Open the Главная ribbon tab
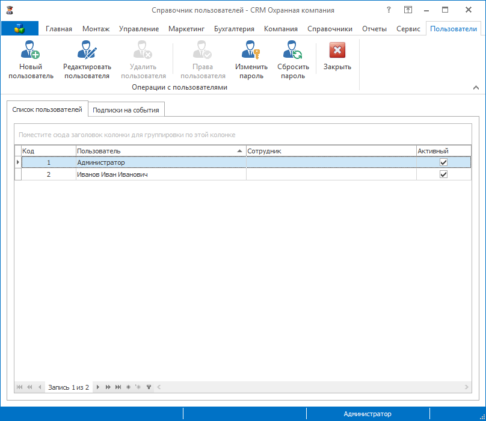 point(59,29)
